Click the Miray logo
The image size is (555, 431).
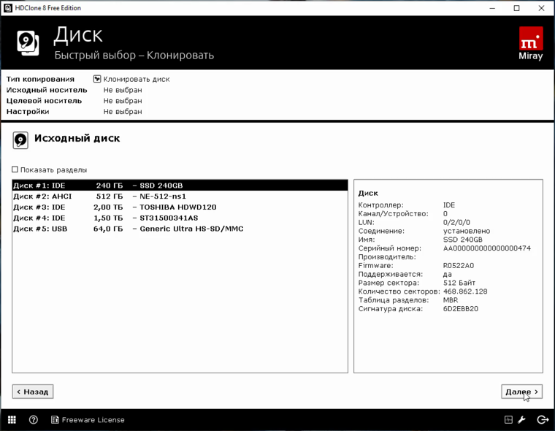531,43
